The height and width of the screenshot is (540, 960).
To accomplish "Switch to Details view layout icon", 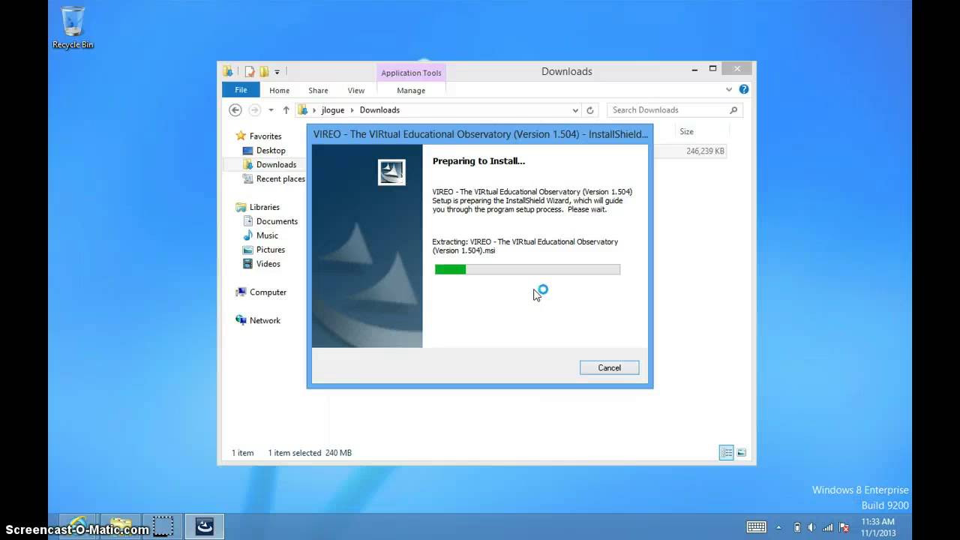I will pos(726,453).
